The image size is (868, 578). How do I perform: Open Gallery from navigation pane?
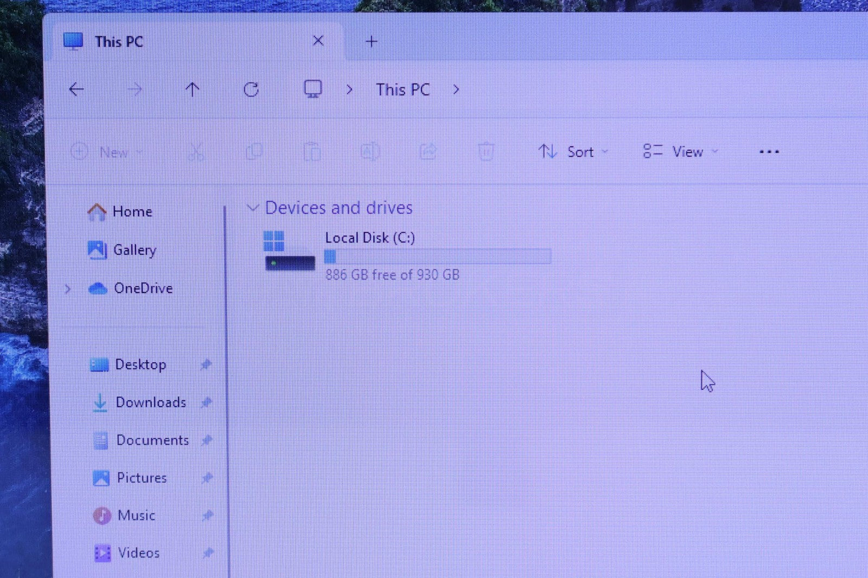click(x=134, y=250)
